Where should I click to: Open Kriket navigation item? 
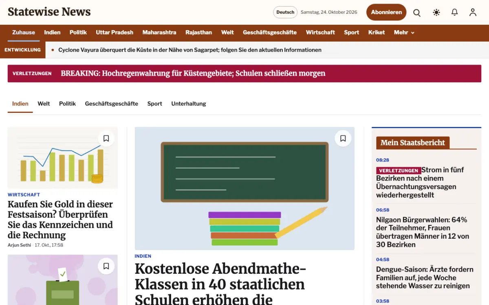point(377,33)
